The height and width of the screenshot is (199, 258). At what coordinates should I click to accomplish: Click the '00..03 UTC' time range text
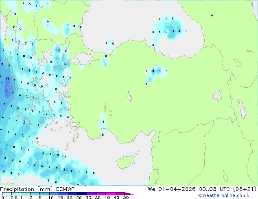click(x=215, y=189)
